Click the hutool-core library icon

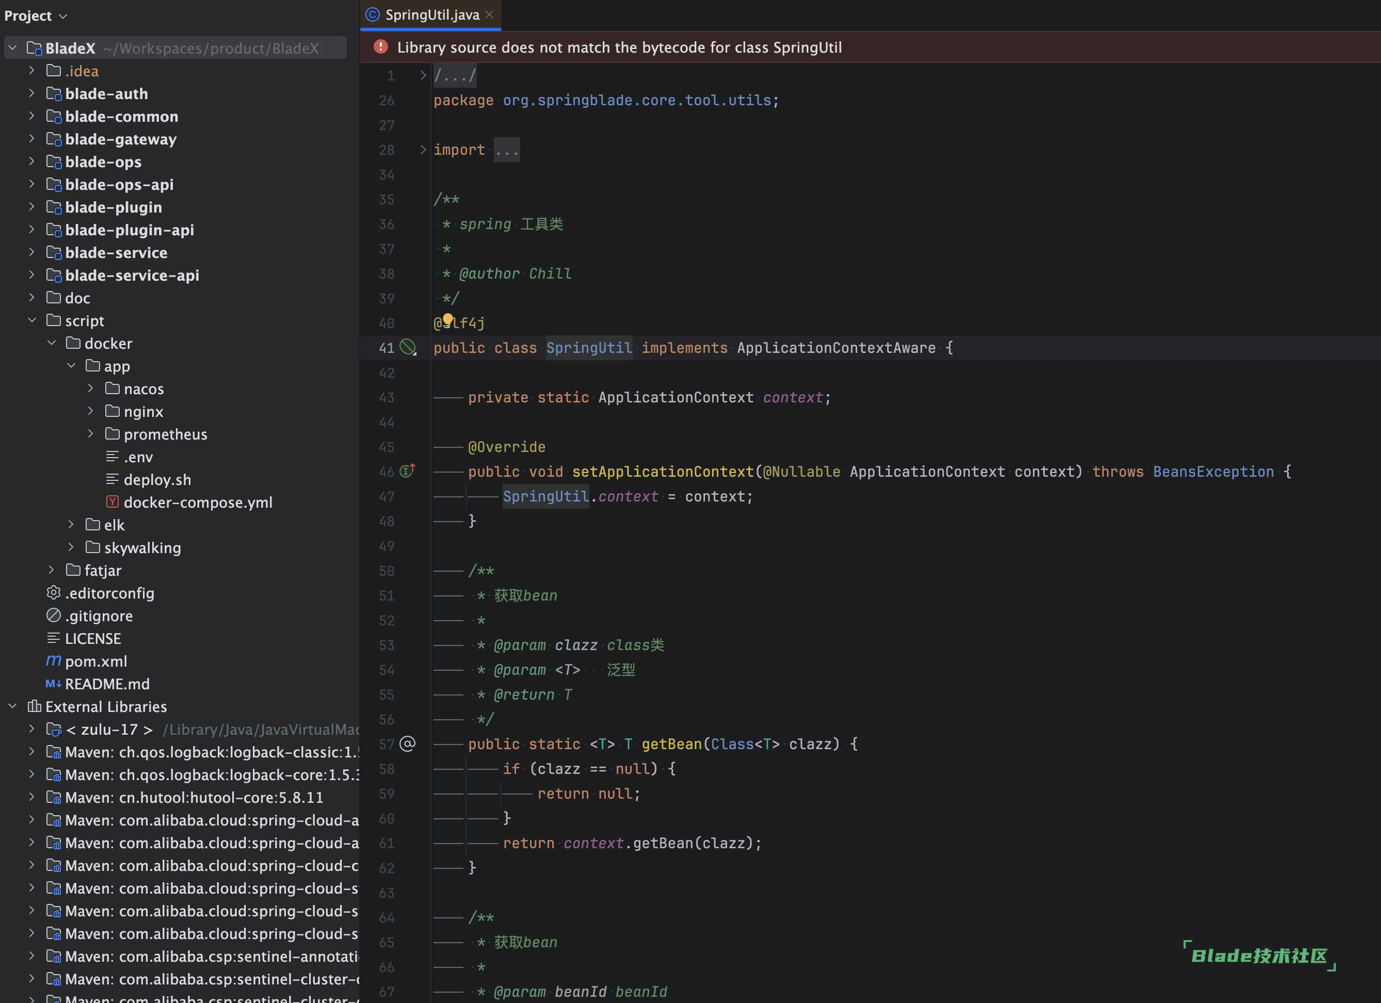click(x=54, y=797)
